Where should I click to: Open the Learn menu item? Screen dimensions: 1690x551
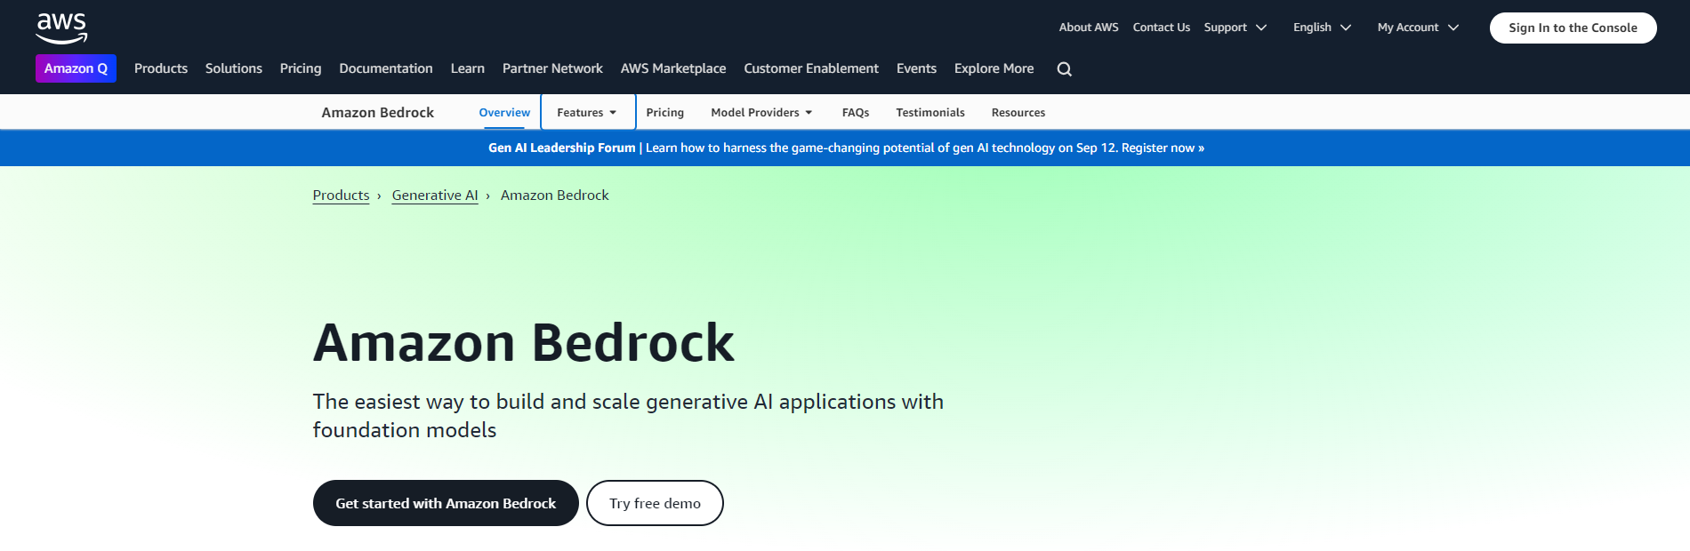[468, 68]
